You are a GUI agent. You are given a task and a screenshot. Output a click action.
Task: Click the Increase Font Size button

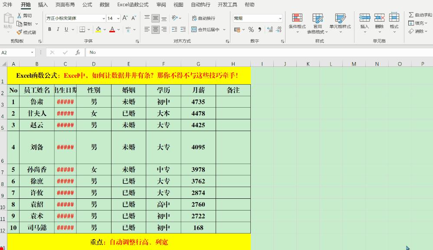125,18
